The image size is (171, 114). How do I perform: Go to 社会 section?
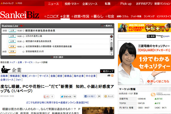(110, 17)
